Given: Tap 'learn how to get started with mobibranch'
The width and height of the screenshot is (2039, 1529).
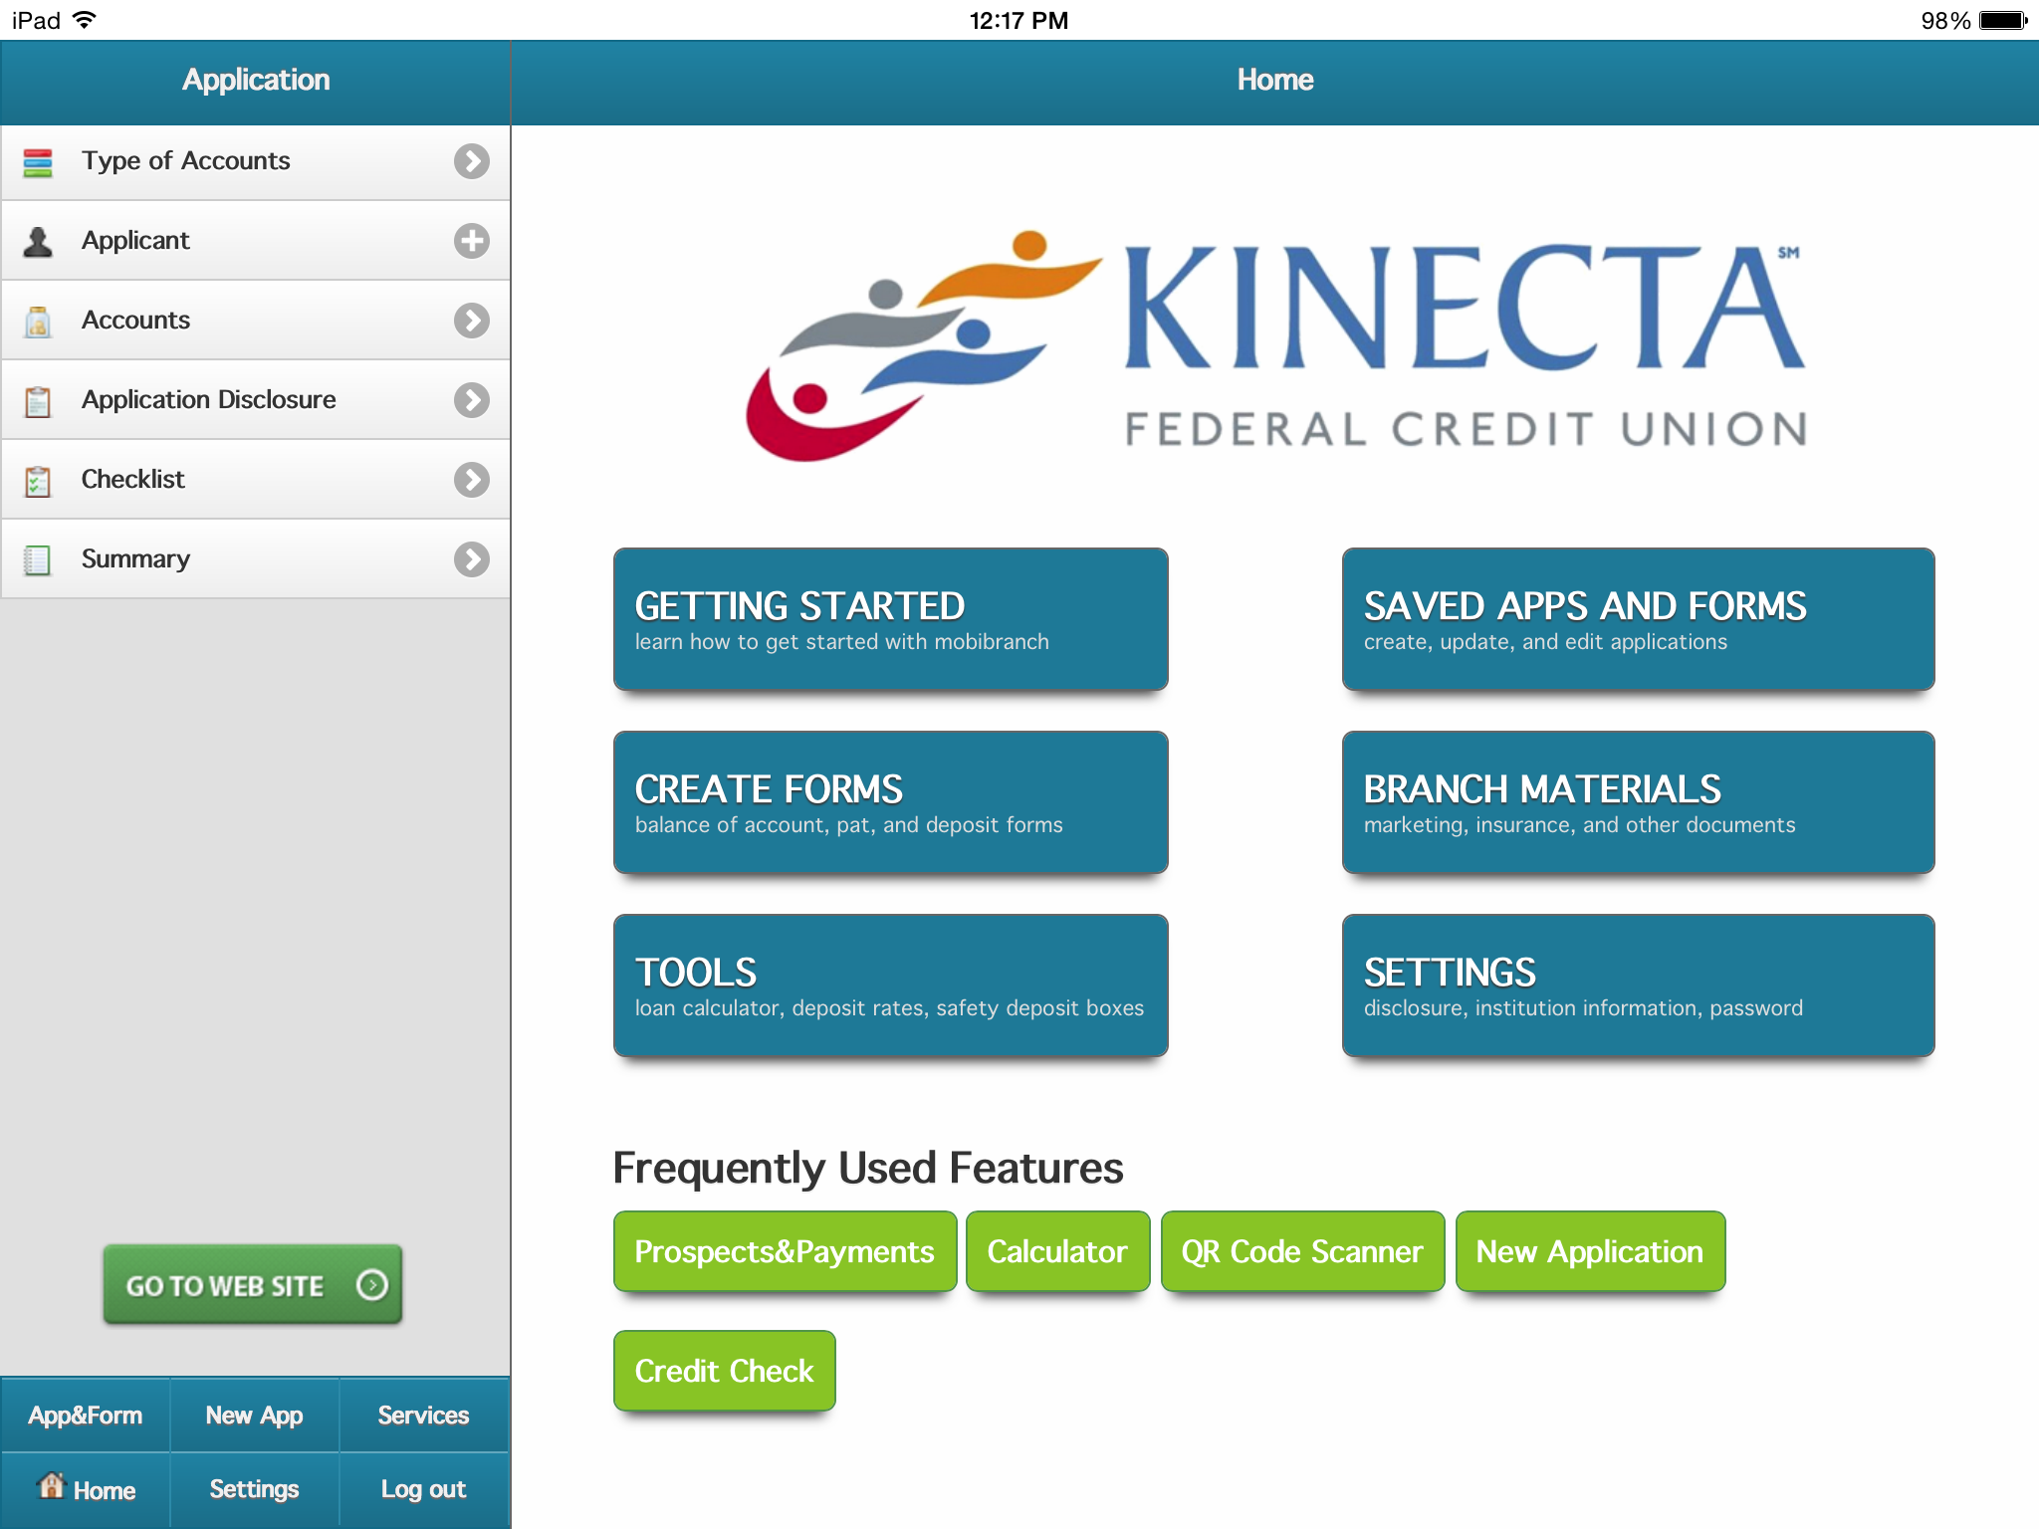Looking at the screenshot, I should tap(842, 642).
